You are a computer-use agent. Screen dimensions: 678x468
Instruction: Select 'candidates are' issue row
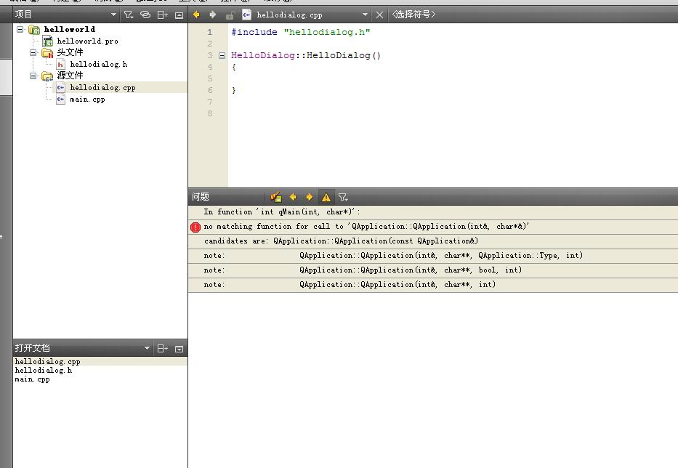pyautogui.click(x=433, y=241)
